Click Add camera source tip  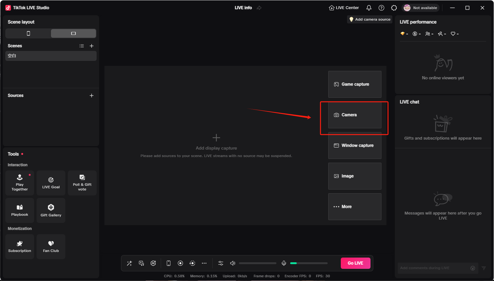point(370,19)
